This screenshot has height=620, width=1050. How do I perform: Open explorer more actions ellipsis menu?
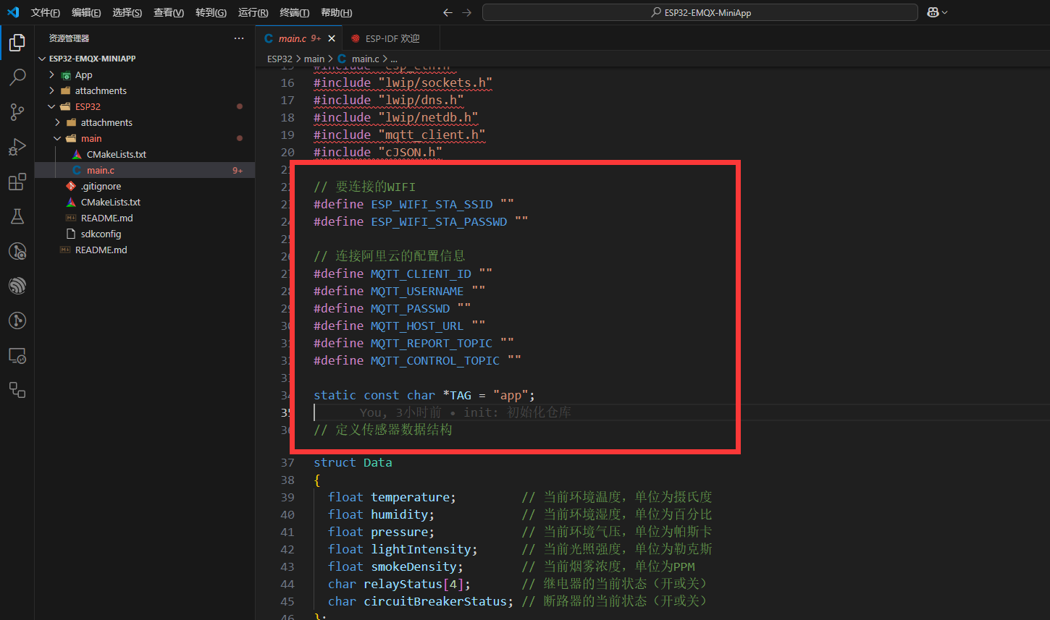tap(239, 38)
